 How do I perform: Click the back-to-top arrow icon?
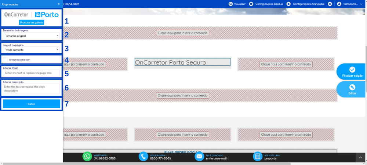point(360,158)
